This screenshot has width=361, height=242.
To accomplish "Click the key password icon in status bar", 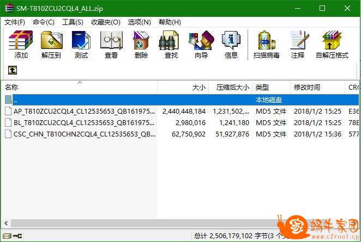I will (17, 236).
